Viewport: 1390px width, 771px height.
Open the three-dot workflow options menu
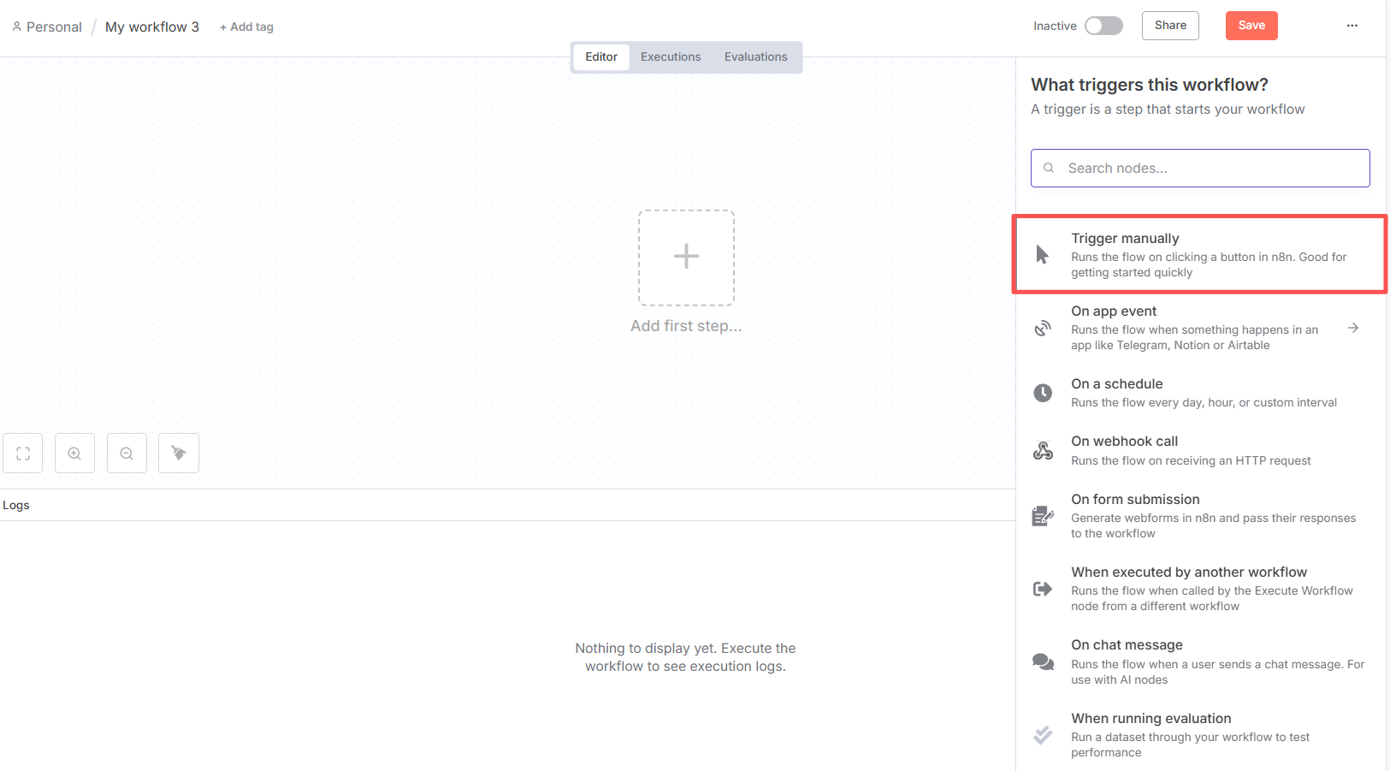point(1352,26)
